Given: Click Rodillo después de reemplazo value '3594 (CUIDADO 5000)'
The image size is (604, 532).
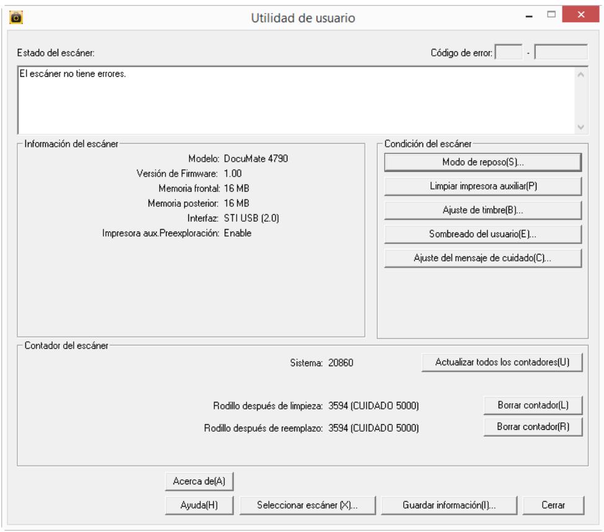Looking at the screenshot, I should click(374, 429).
